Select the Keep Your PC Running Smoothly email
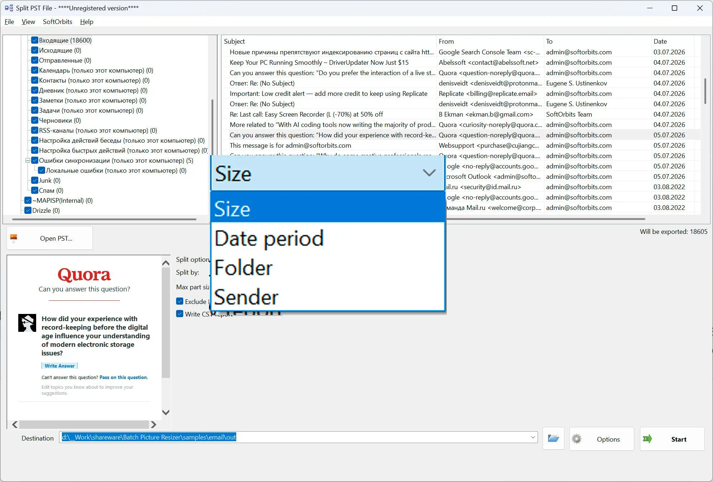Viewport: 713px width, 482px height. click(x=461, y=62)
